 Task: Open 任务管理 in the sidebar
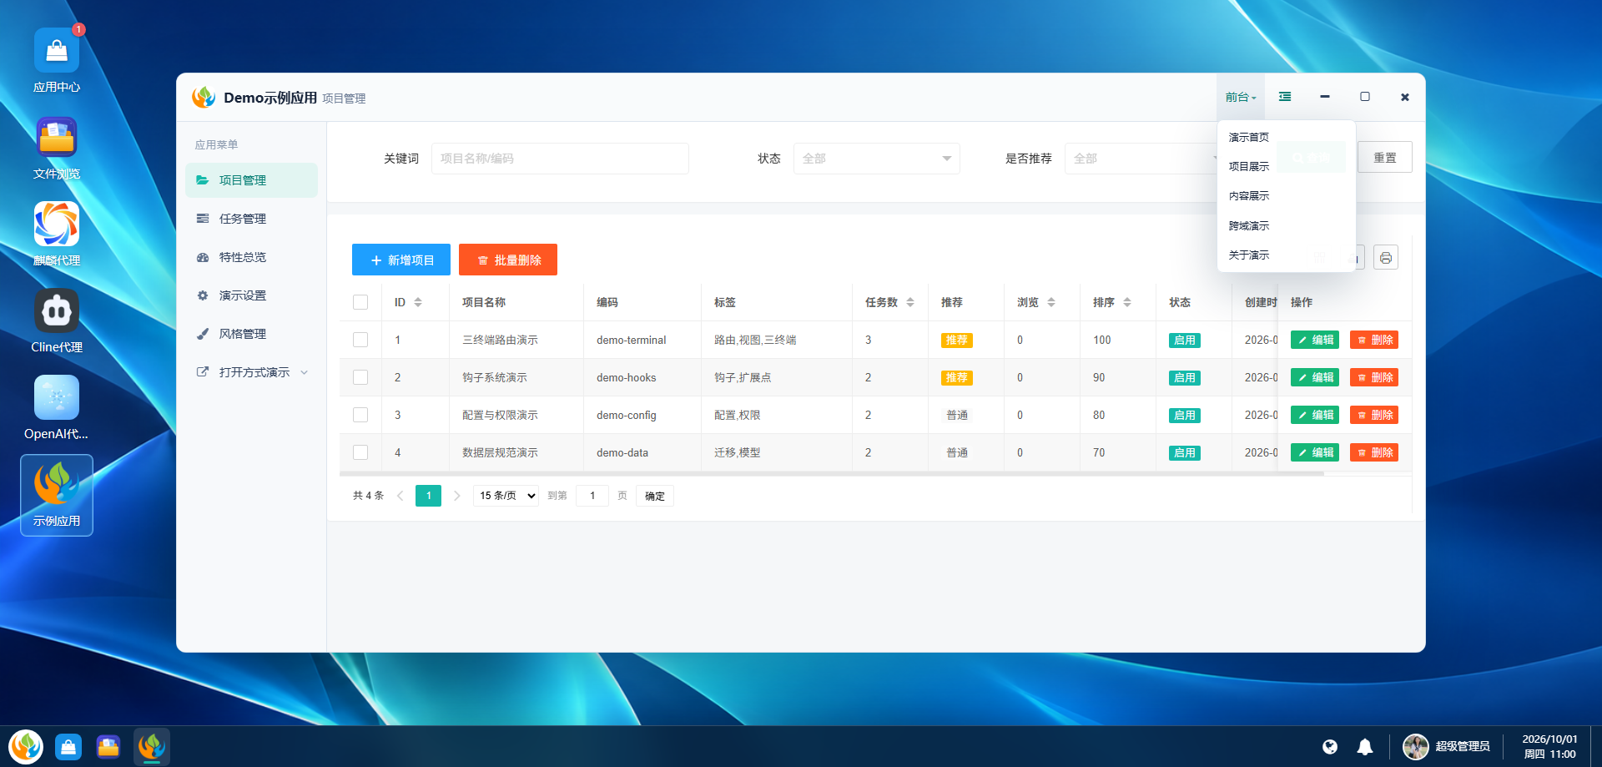point(251,219)
